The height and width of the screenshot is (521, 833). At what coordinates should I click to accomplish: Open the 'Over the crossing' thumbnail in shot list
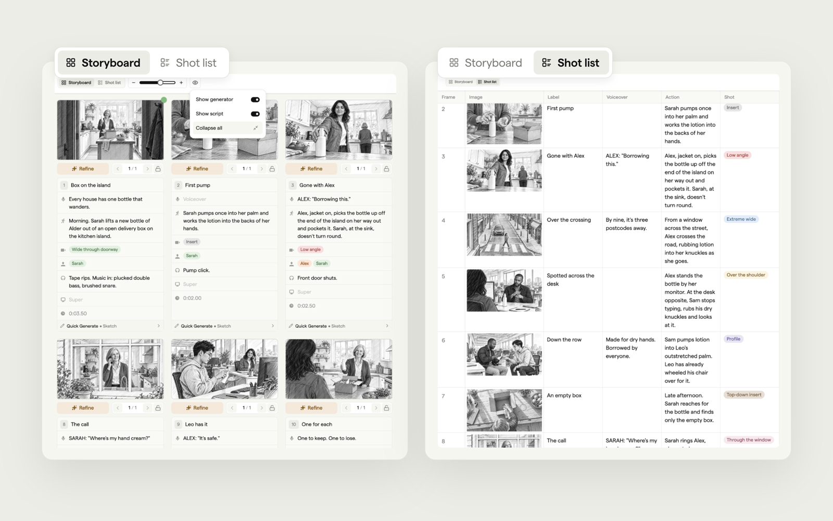click(504, 234)
